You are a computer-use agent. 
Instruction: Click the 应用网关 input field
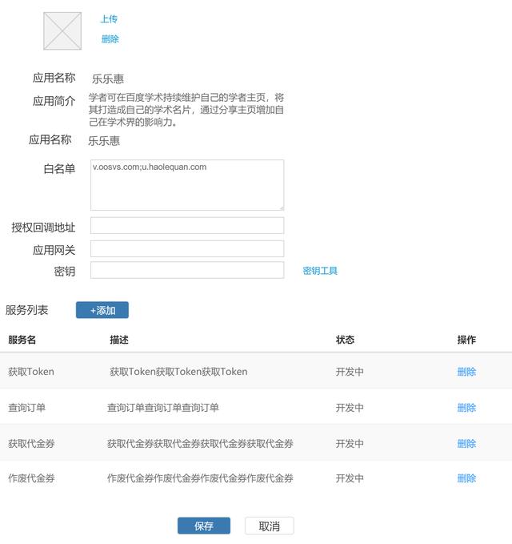187,248
